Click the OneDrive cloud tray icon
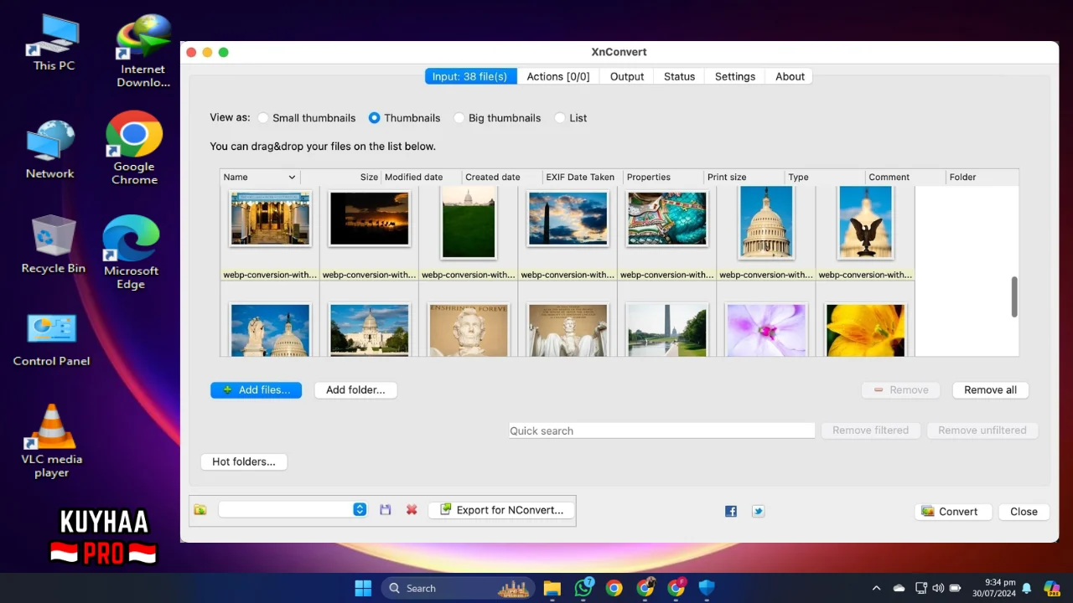Viewport: 1073px width, 603px height. 899,588
